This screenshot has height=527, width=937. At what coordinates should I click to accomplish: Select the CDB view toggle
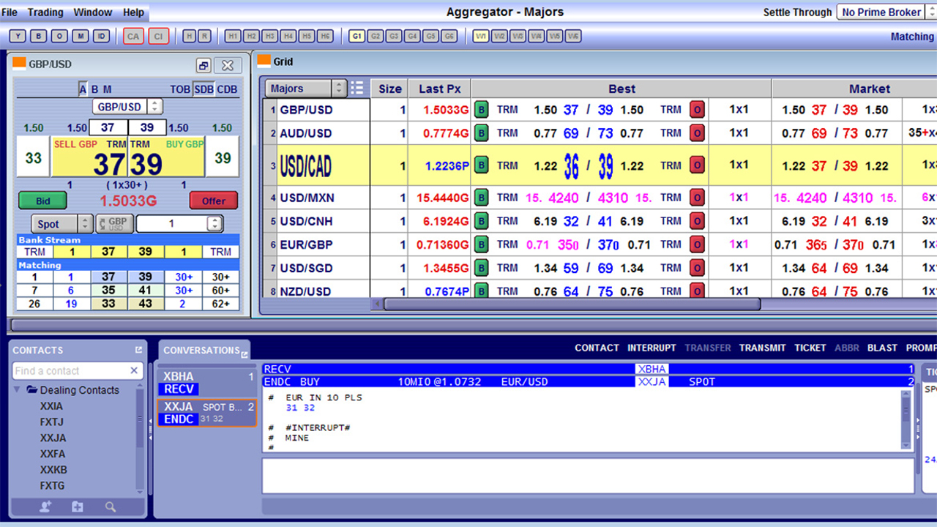pyautogui.click(x=227, y=89)
